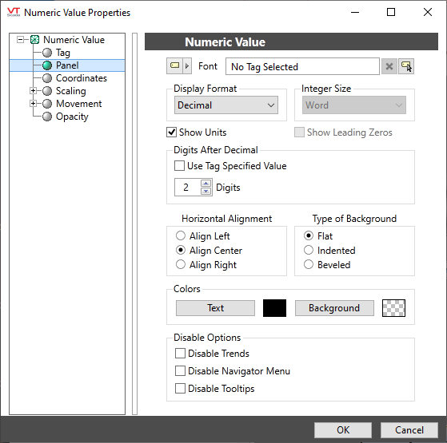The image size is (447, 443).
Task: Click the black text color swatch
Action: click(274, 308)
